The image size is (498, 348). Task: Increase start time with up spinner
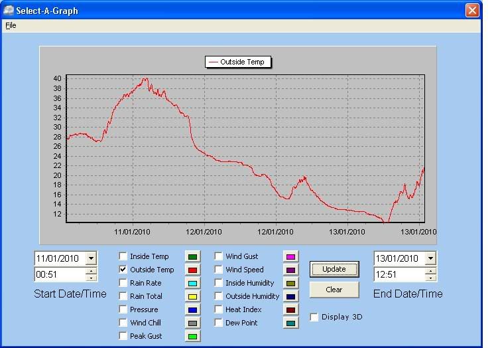[x=91, y=271]
